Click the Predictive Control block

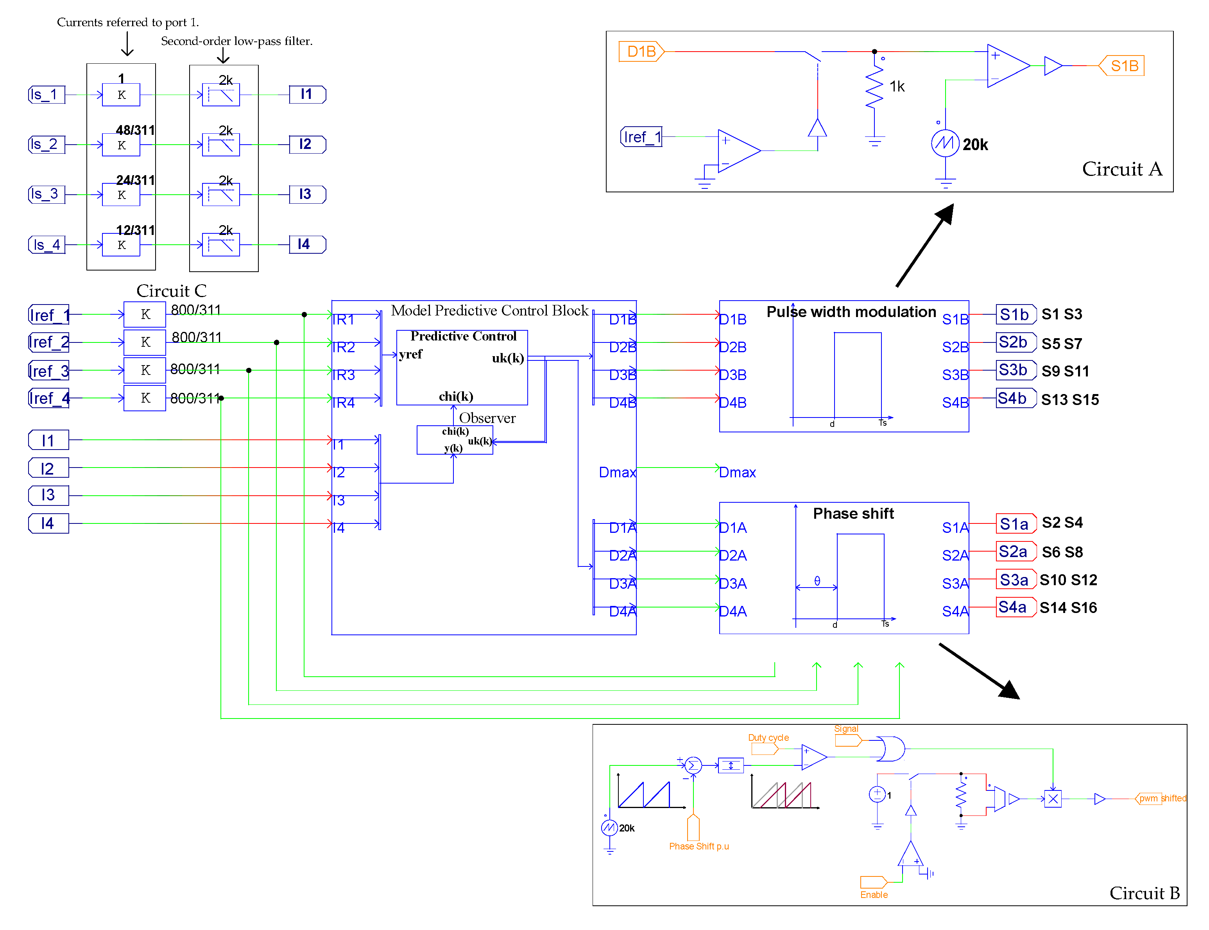(x=462, y=367)
